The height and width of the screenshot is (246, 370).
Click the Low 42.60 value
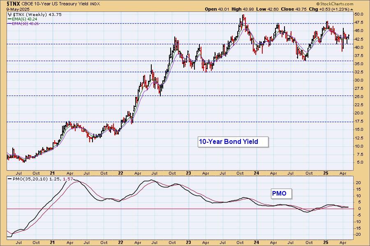tap(267, 9)
